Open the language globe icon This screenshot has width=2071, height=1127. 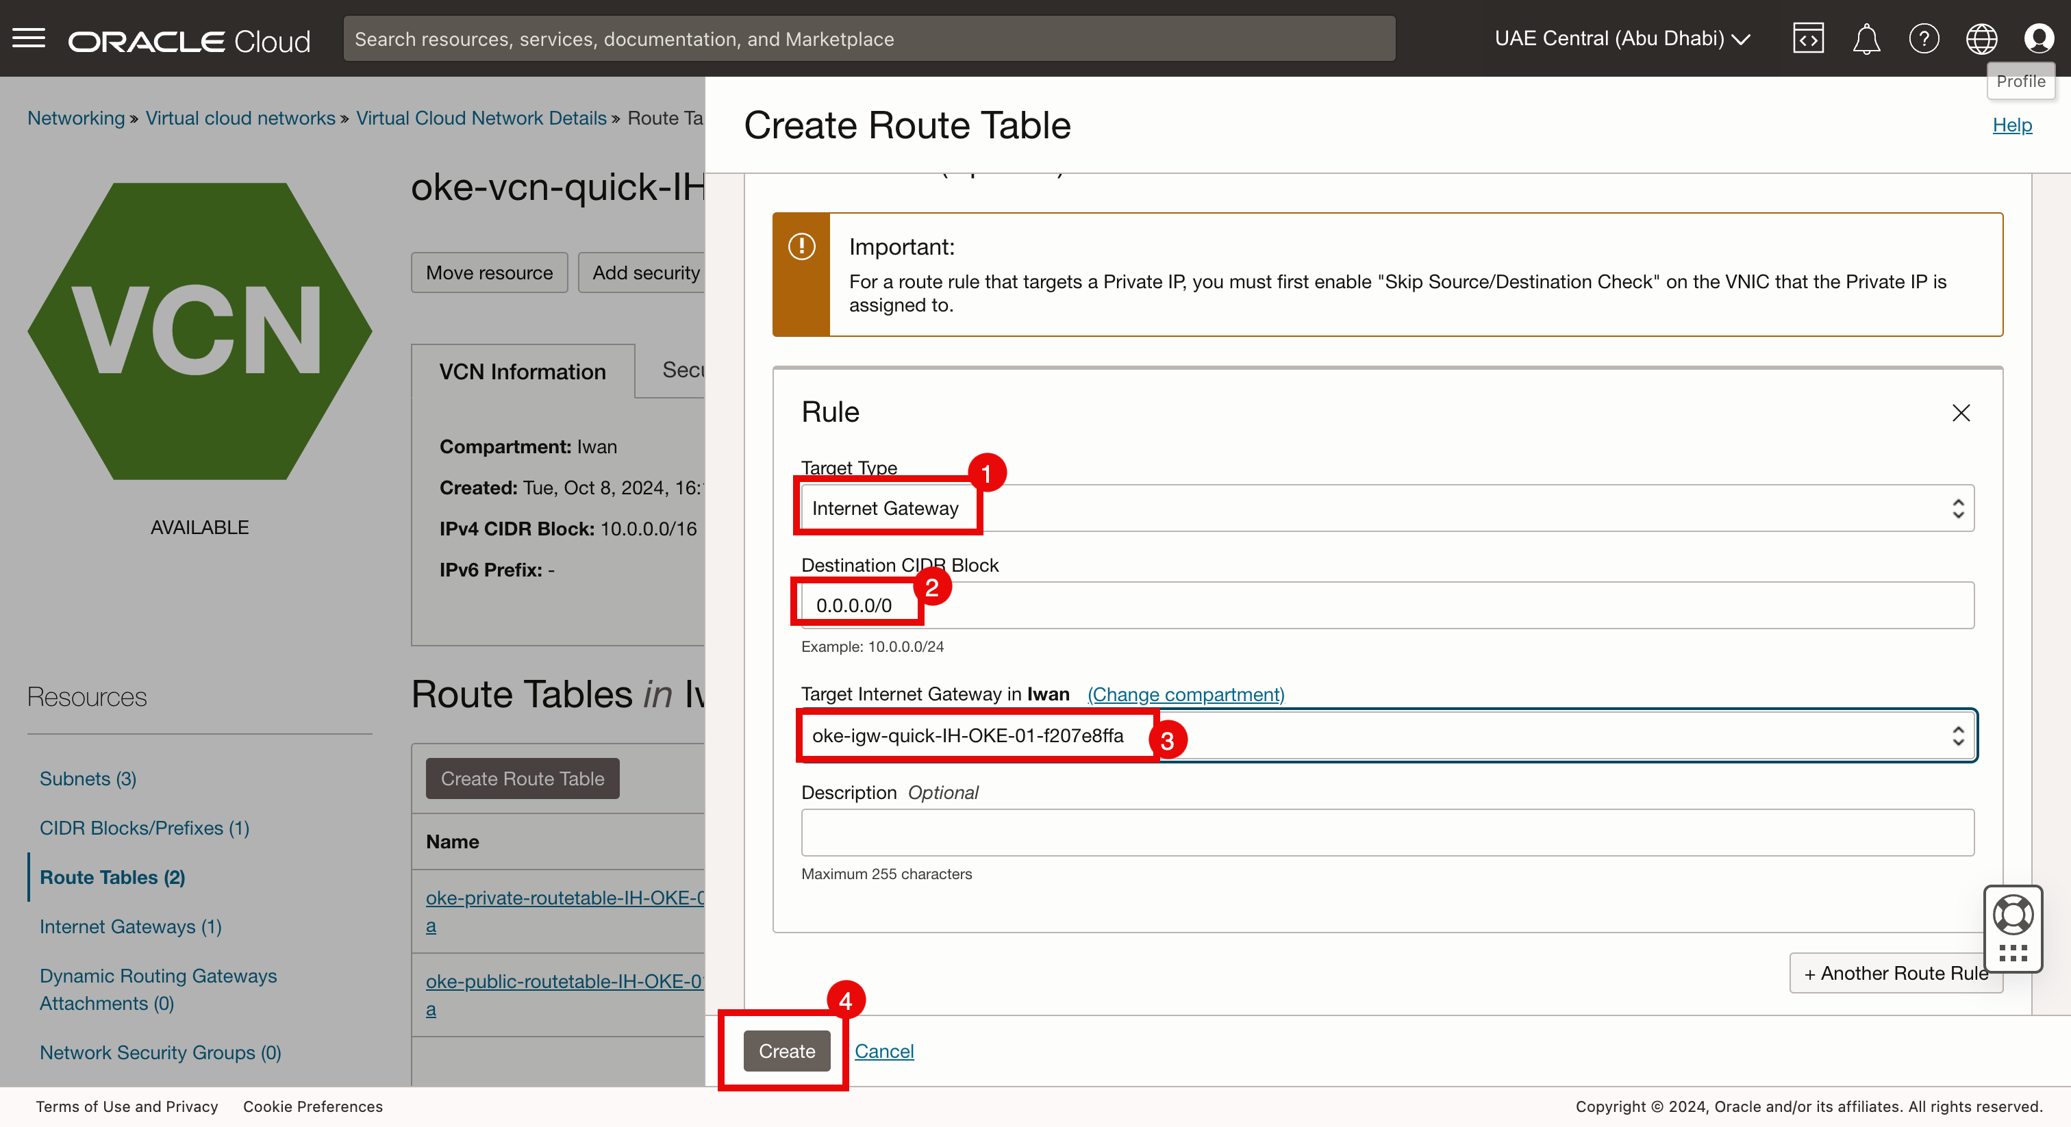pyautogui.click(x=1981, y=38)
